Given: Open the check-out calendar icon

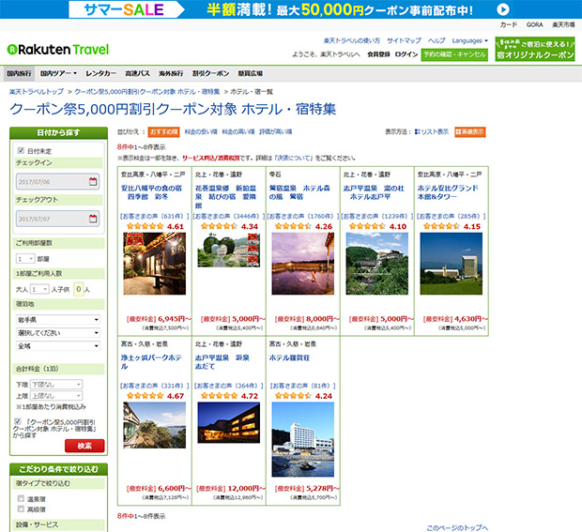Looking at the screenshot, I should tap(93, 219).
